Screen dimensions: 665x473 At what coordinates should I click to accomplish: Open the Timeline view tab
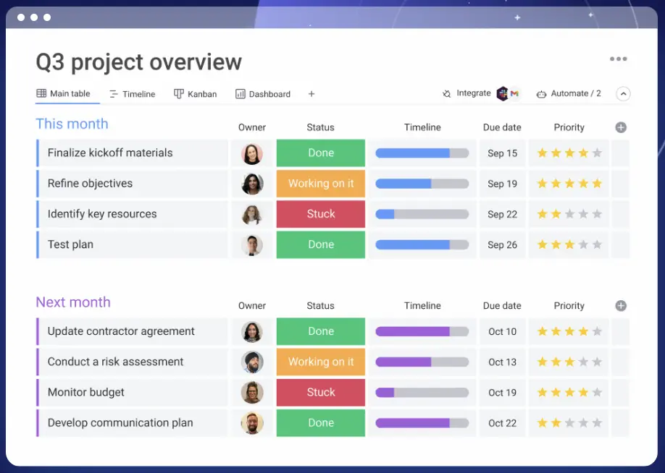point(133,94)
